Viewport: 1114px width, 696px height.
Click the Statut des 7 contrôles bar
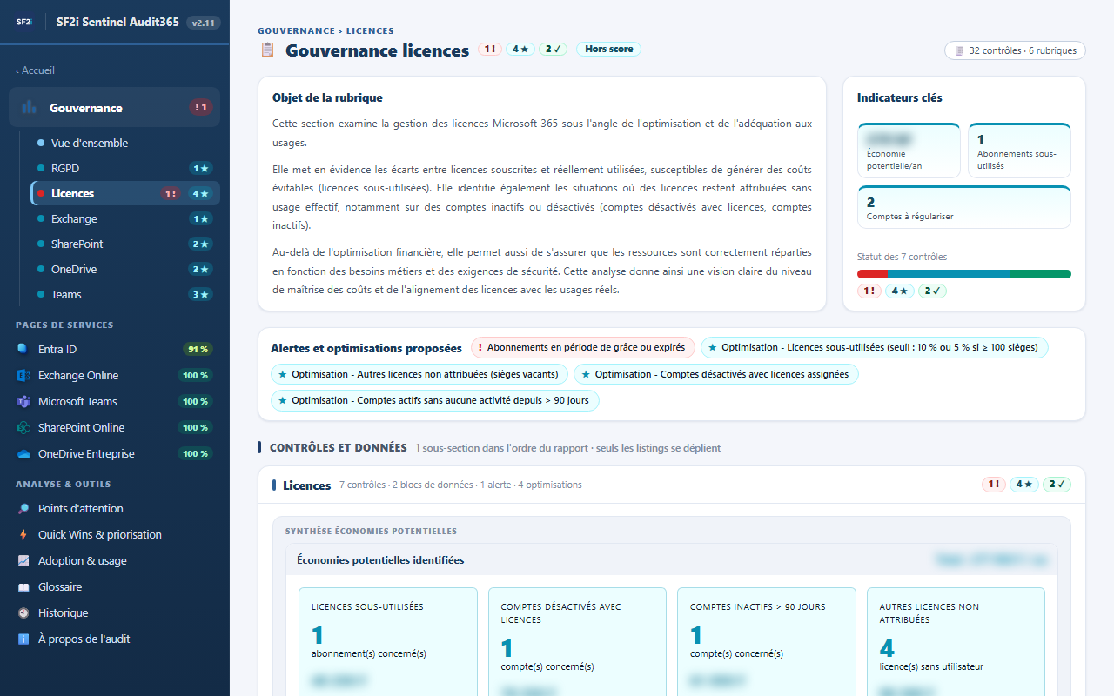pyautogui.click(x=964, y=274)
